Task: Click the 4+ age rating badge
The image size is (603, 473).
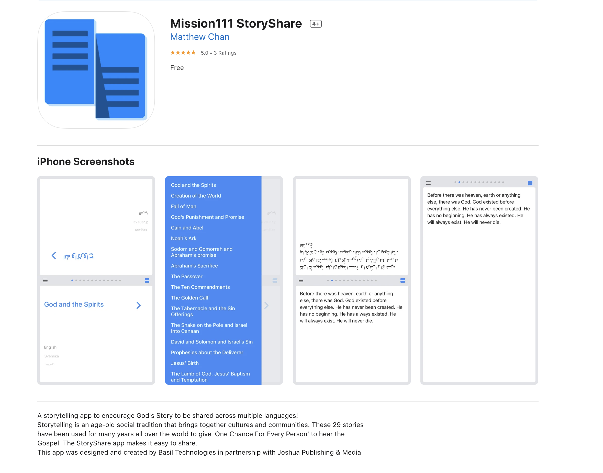Action: [x=316, y=24]
